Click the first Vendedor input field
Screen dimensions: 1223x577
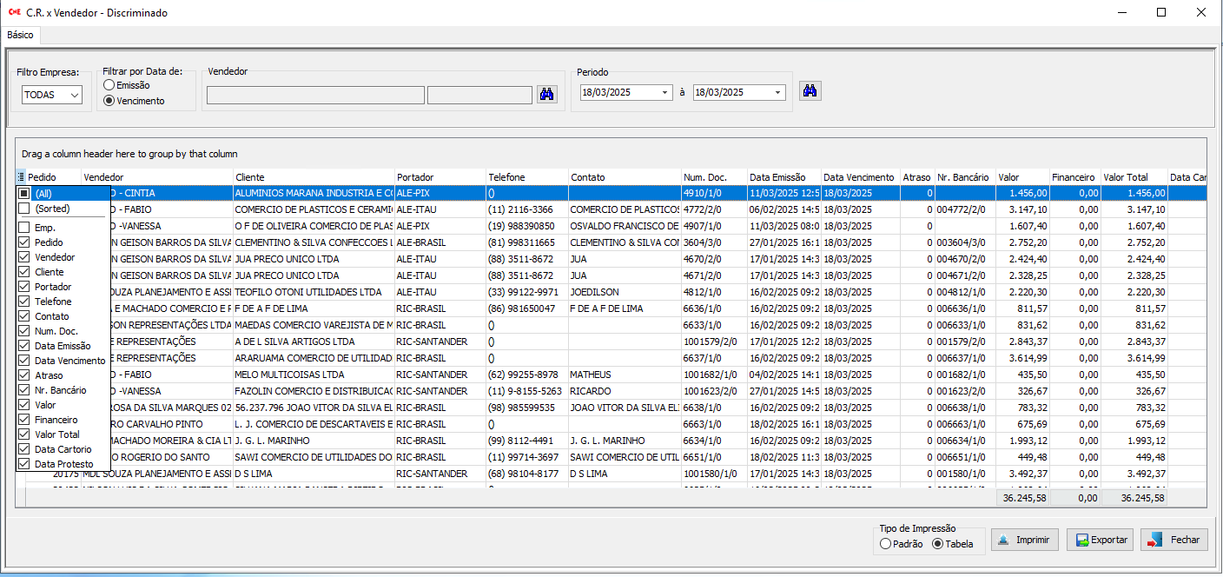point(315,95)
